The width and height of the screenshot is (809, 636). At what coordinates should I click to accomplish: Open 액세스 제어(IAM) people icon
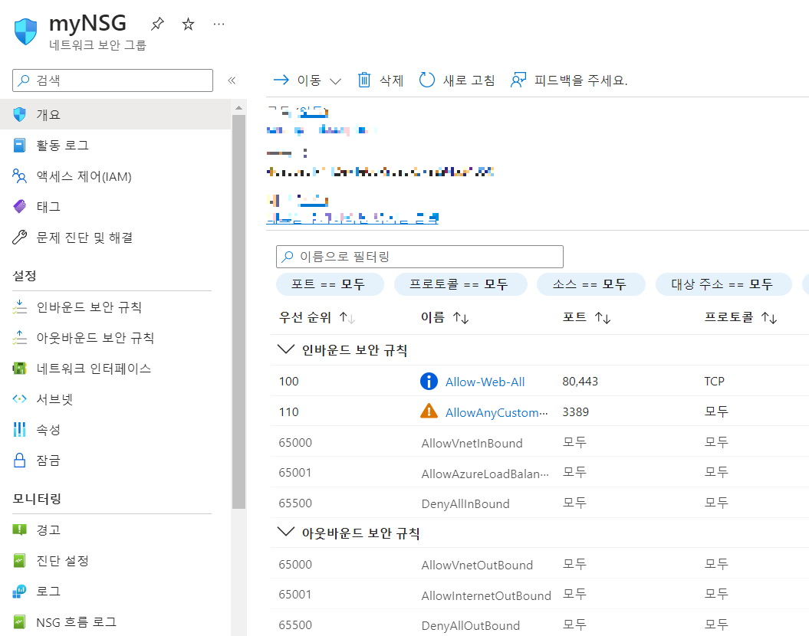pos(20,176)
